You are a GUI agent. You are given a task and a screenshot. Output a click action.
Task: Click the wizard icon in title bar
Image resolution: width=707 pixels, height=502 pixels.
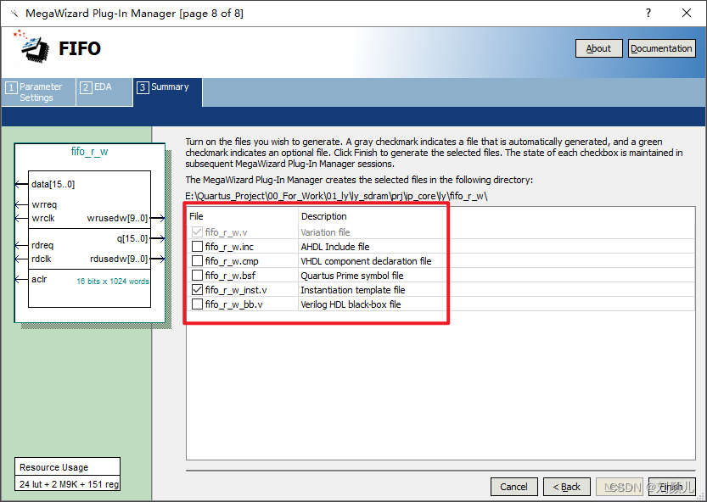14,14
